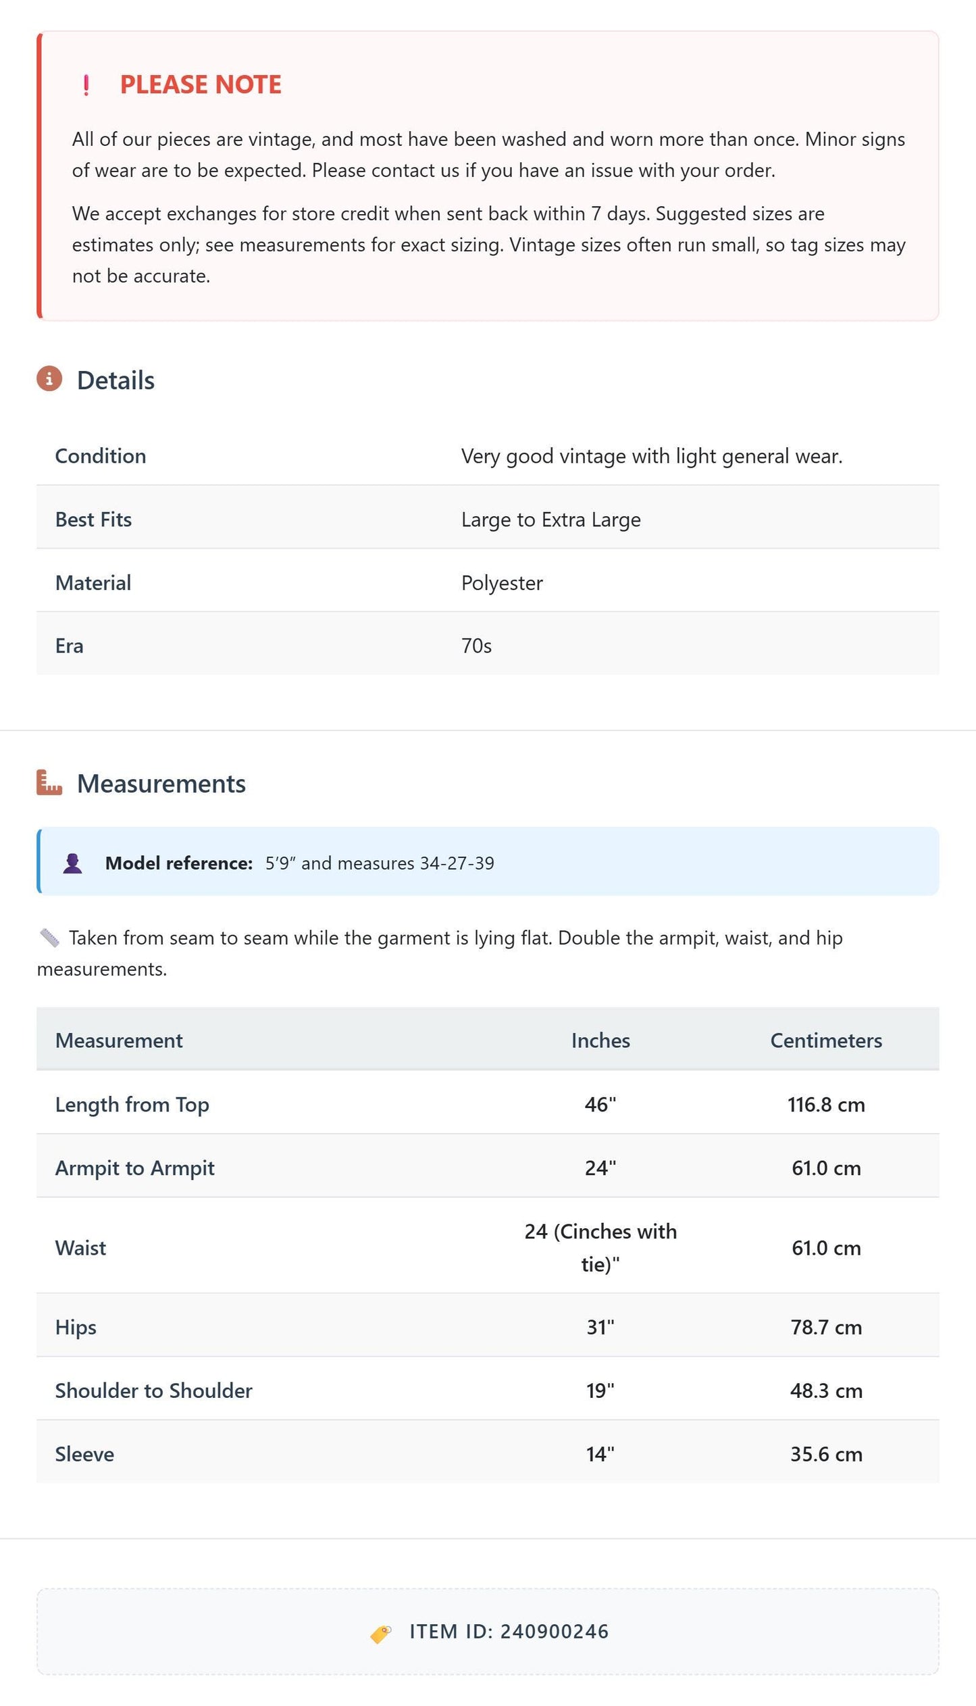
Task: Select the Item ID 240900246 text
Action: pyautogui.click(x=509, y=1632)
